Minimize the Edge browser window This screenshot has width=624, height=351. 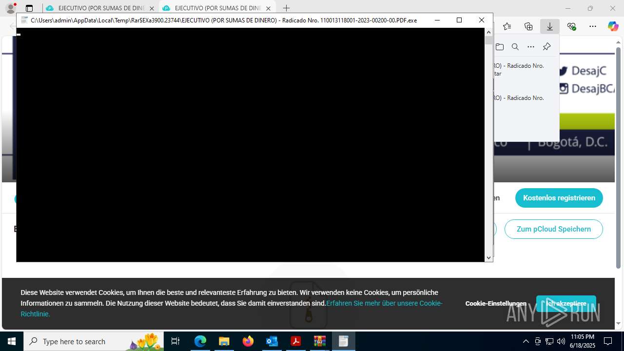click(568, 8)
